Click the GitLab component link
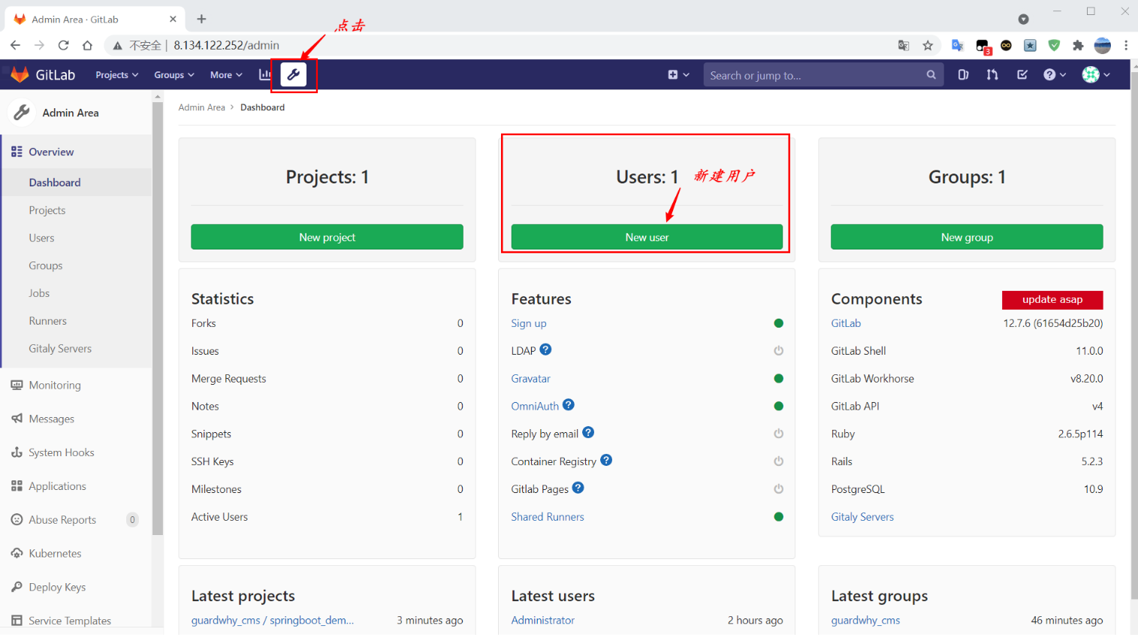The image size is (1138, 635). click(x=846, y=323)
